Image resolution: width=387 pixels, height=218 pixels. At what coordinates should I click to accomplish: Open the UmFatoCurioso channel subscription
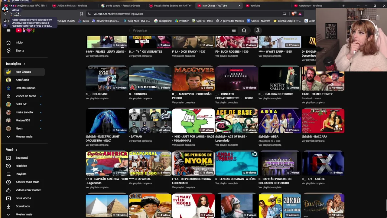pos(26,88)
